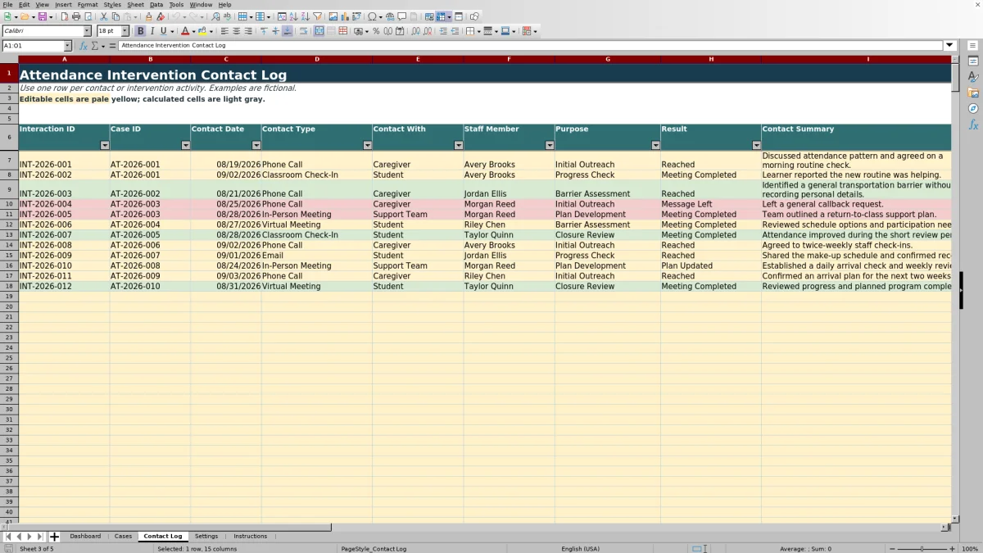983x553 pixels.
Task: Click the Highlighting Color yellow swatch
Action: [202, 31]
